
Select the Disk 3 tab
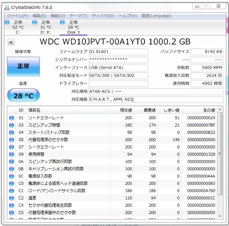coord(73,27)
